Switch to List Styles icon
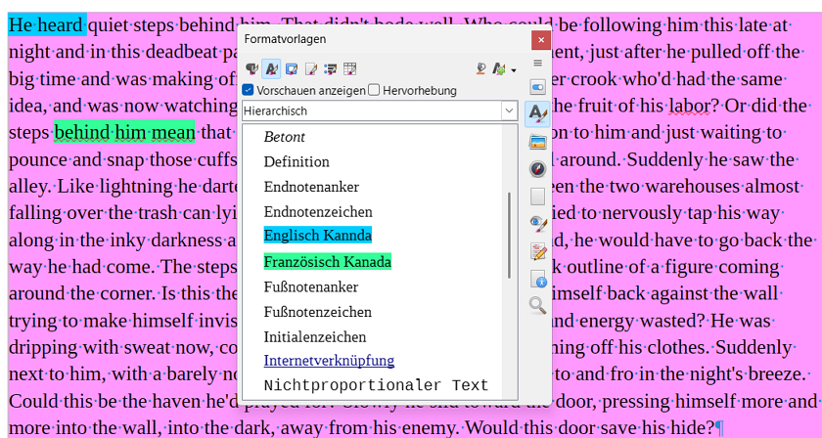Screen dimensions: 822x438 331,68
